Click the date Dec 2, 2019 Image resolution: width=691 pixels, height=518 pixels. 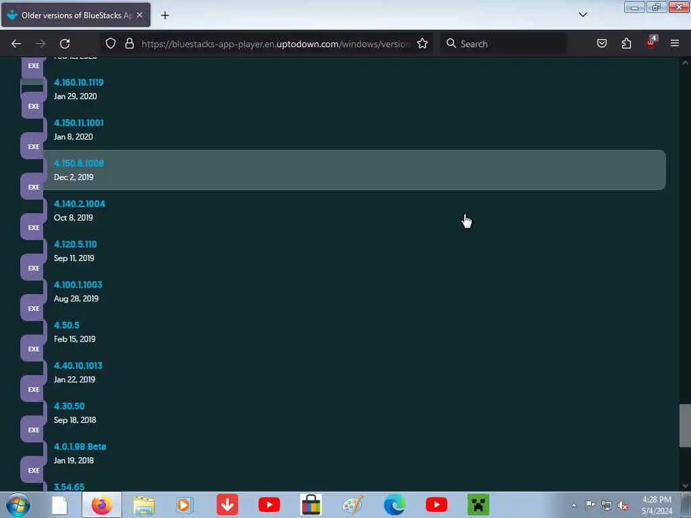(74, 177)
